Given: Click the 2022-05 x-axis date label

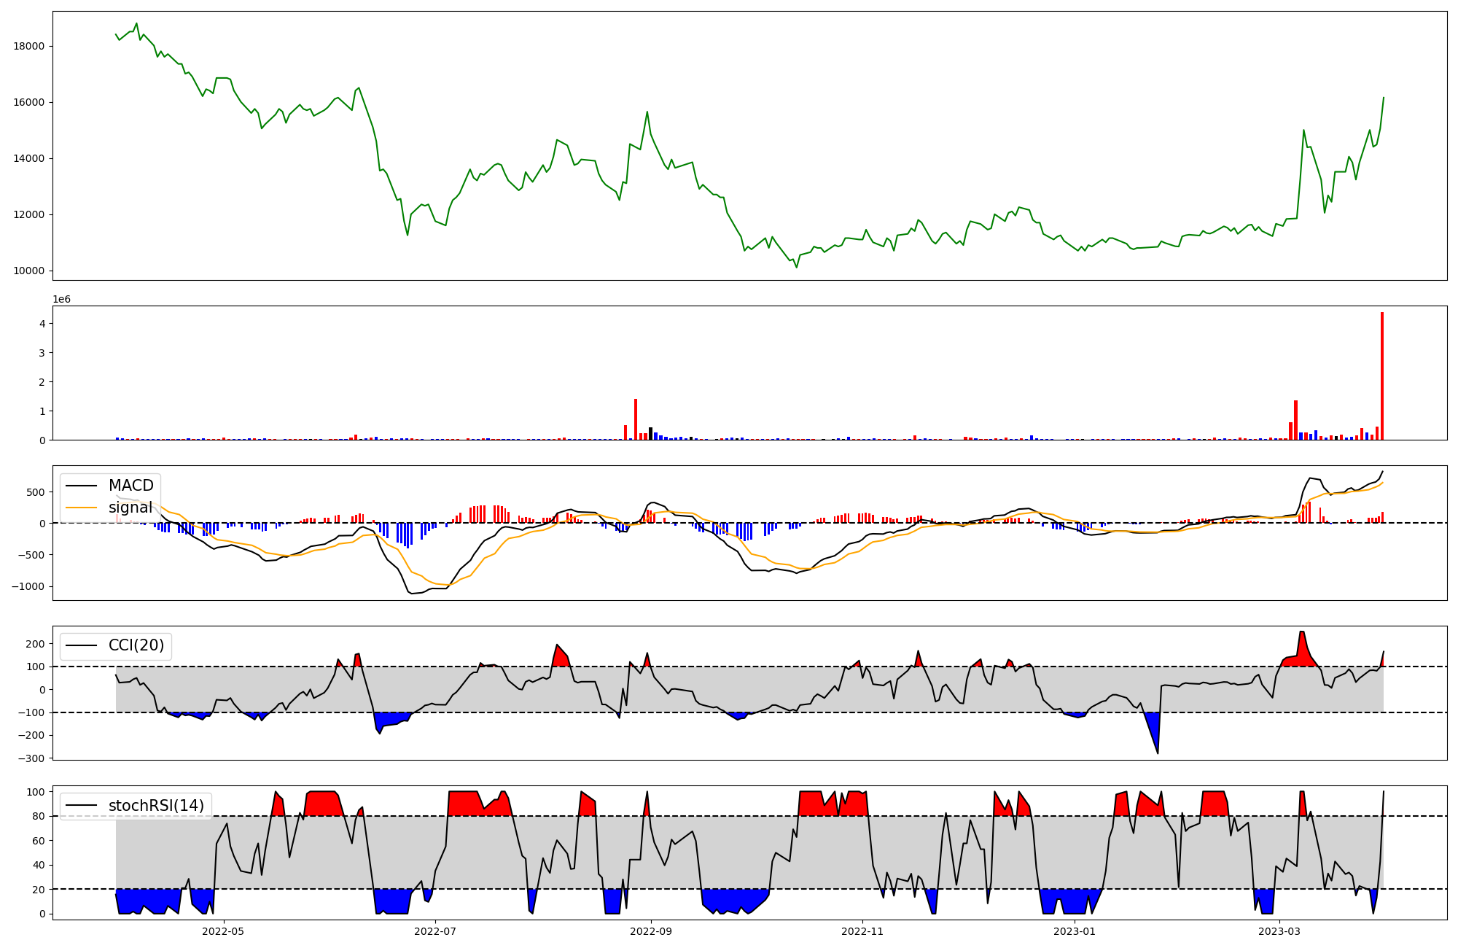Looking at the screenshot, I should click(223, 931).
